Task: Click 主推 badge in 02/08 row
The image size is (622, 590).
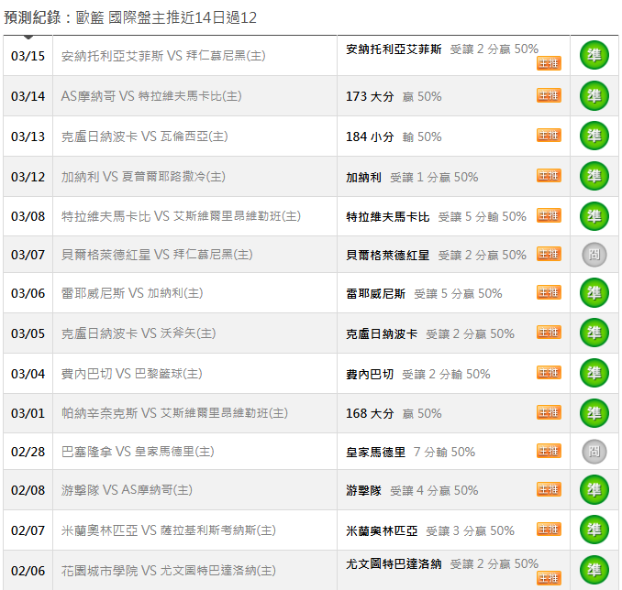Action: [x=549, y=489]
